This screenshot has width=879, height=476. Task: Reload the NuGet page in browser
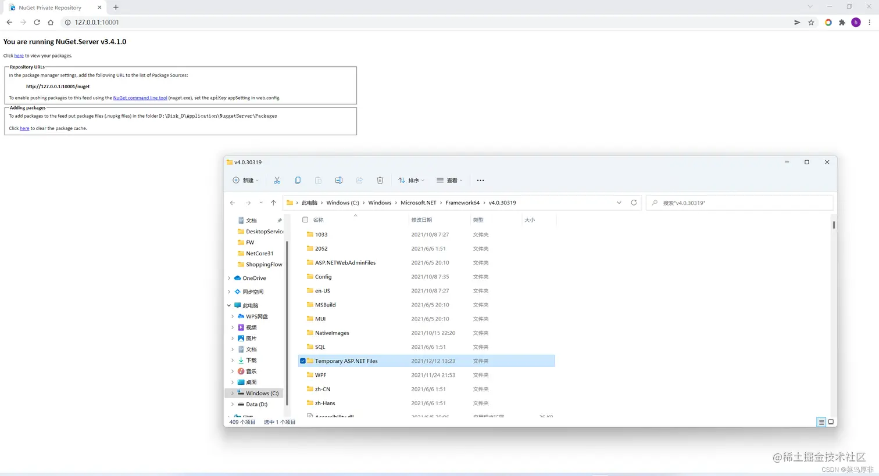[37, 22]
